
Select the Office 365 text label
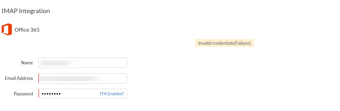pyautogui.click(x=27, y=30)
